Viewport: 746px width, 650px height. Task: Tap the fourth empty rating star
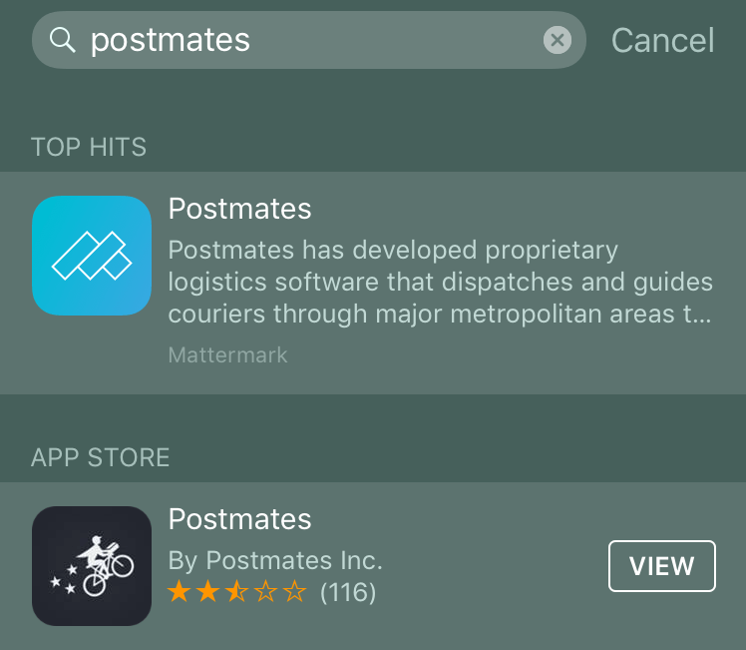[x=265, y=591]
